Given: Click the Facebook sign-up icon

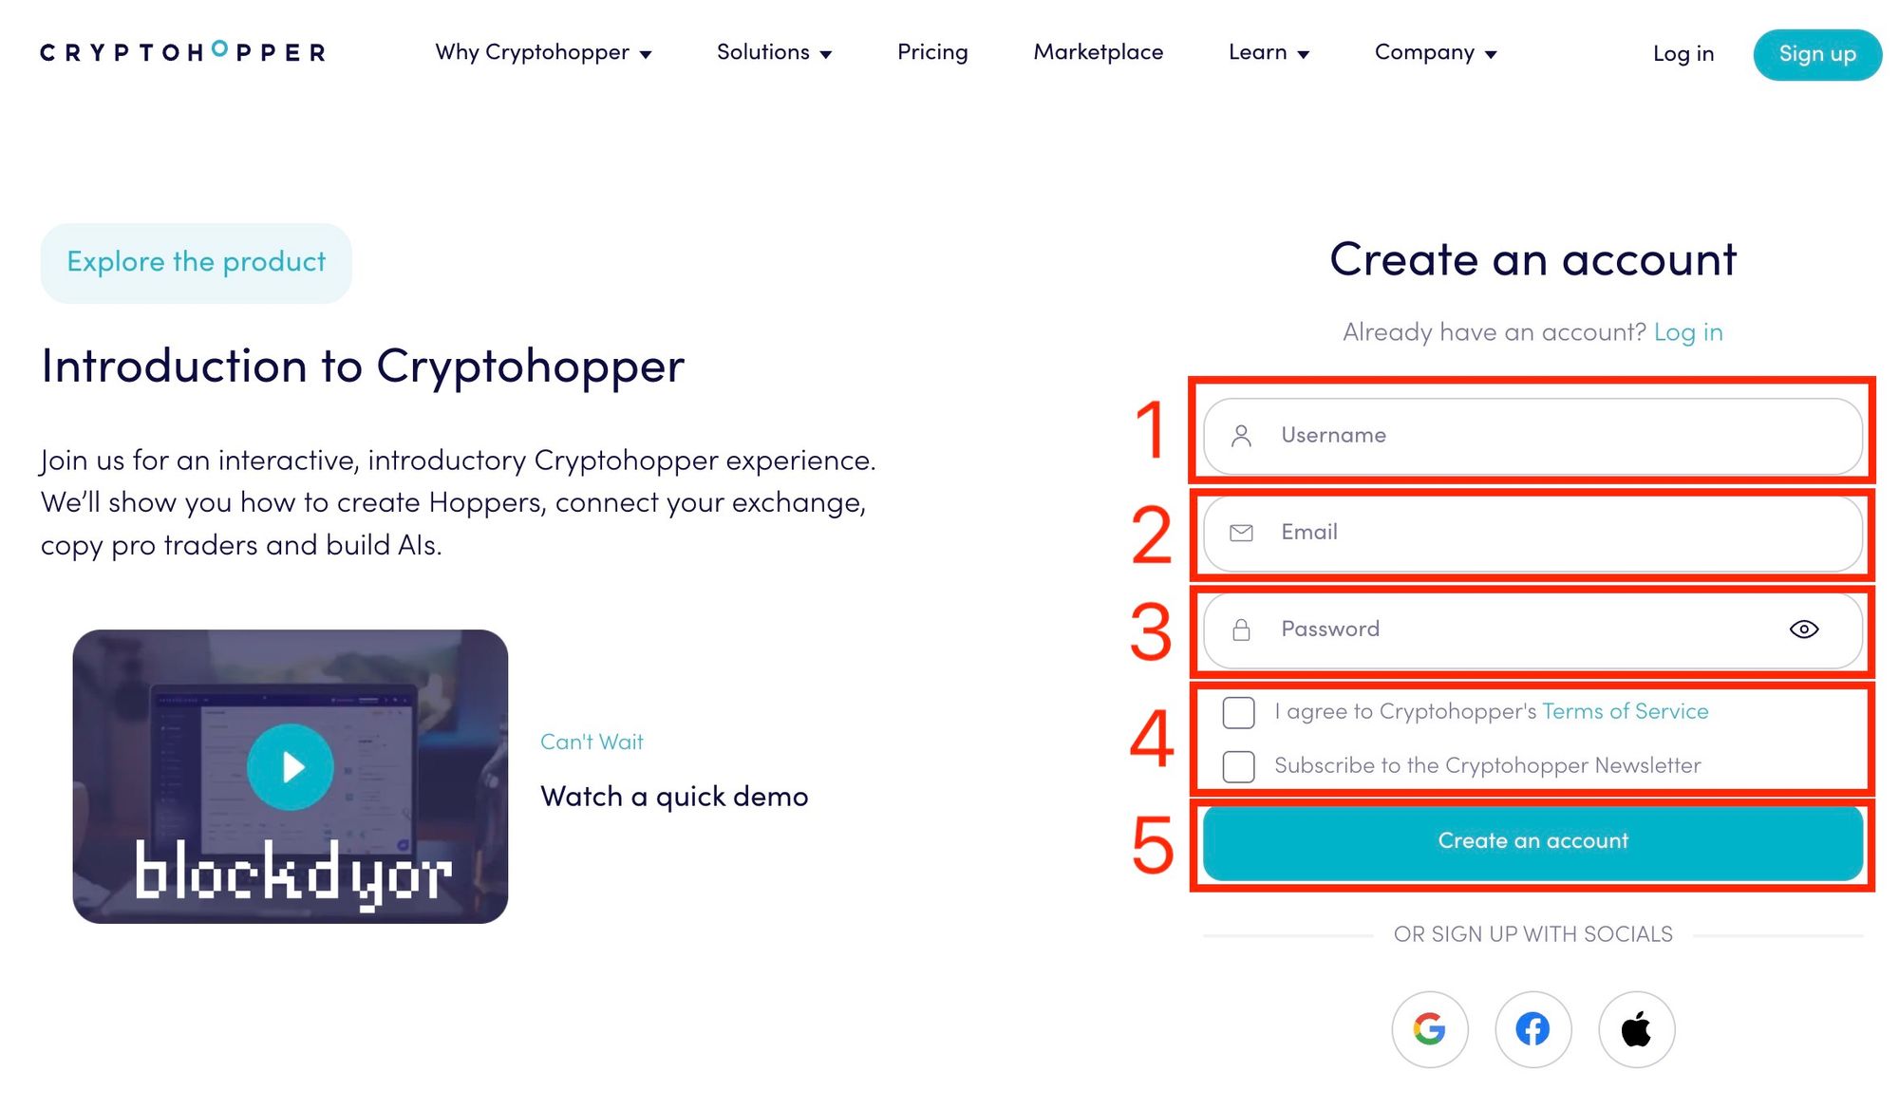Looking at the screenshot, I should click(x=1532, y=1028).
